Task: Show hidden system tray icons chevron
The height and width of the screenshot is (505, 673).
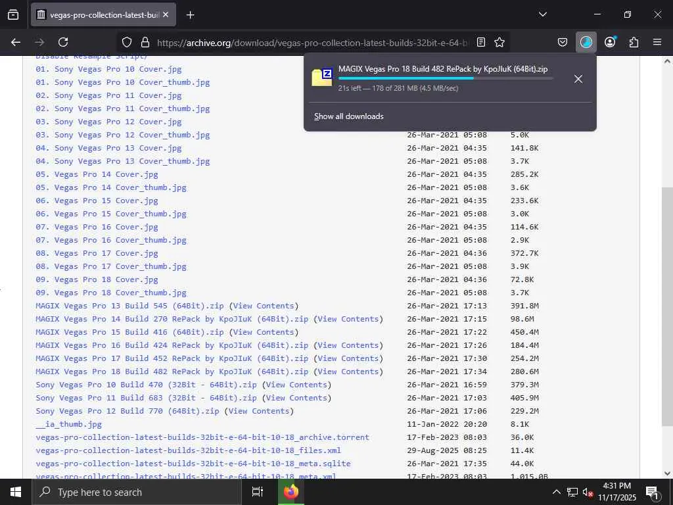Action: (556, 492)
